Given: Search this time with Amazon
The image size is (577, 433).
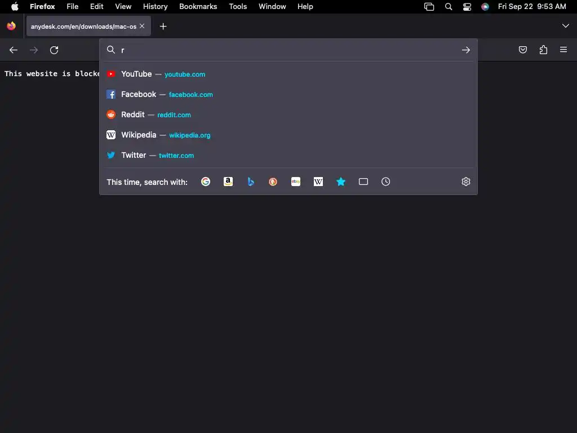Looking at the screenshot, I should click(x=228, y=182).
